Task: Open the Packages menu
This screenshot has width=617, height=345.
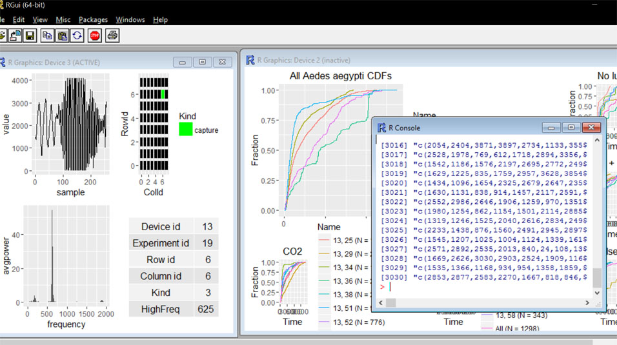Action: (x=93, y=20)
